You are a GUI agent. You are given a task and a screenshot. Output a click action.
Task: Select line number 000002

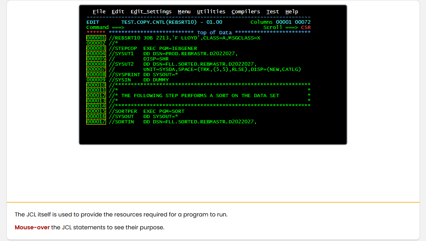coord(96,43)
